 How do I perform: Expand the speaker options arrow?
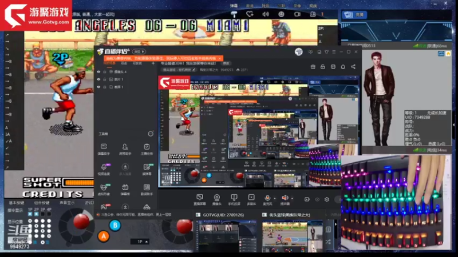pos(292,199)
